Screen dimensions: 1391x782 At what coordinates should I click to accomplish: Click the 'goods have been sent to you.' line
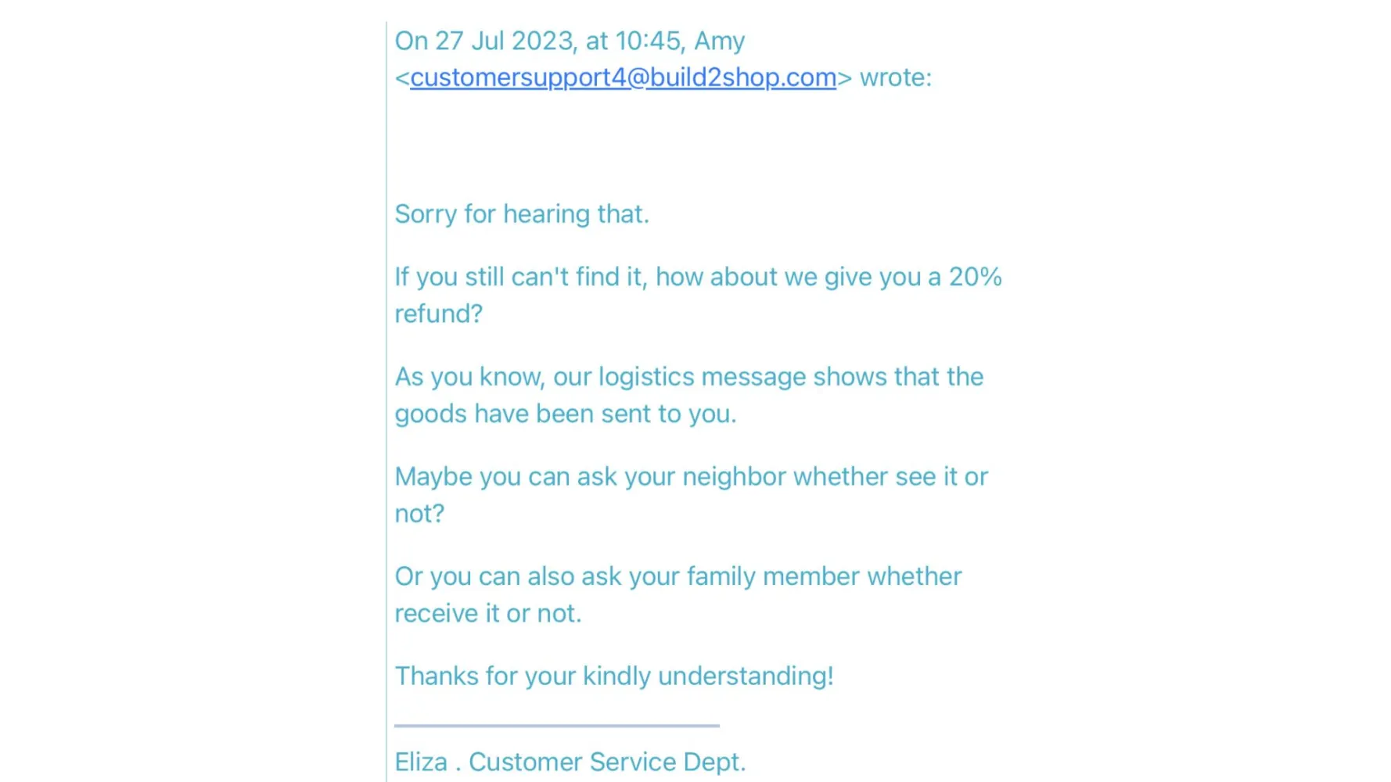(x=566, y=414)
